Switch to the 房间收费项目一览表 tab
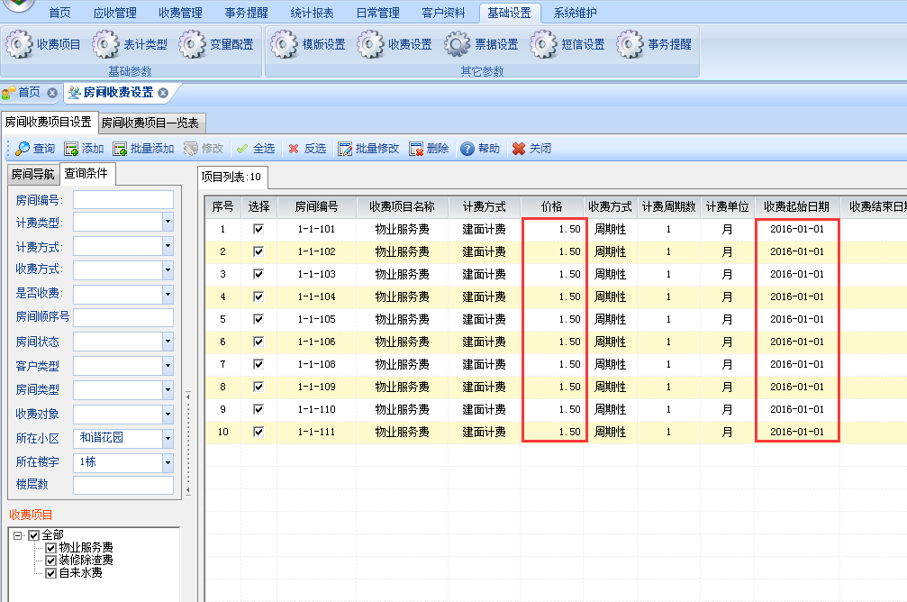This screenshot has width=907, height=602. tap(150, 123)
